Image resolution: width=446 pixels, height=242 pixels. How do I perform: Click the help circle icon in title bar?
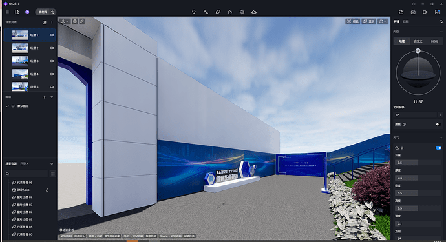pos(414,4)
